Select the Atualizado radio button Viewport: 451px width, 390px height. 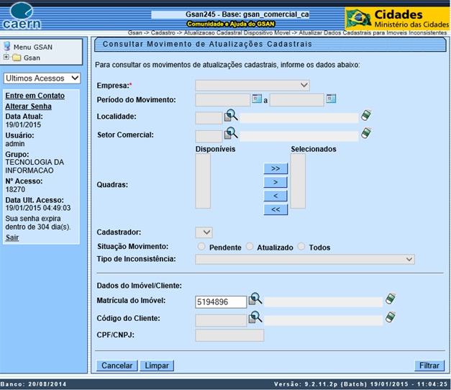coord(250,247)
